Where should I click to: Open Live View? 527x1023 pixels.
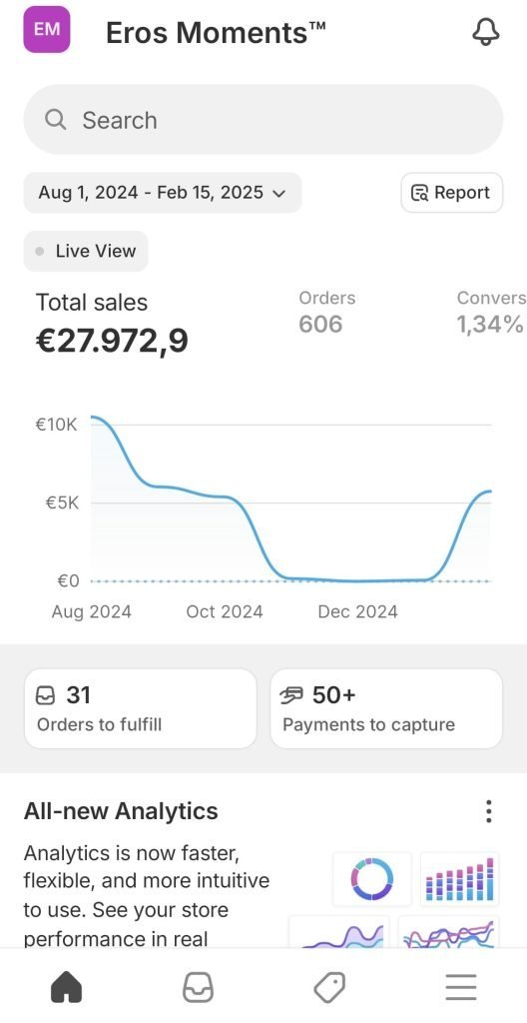pyautogui.click(x=86, y=251)
